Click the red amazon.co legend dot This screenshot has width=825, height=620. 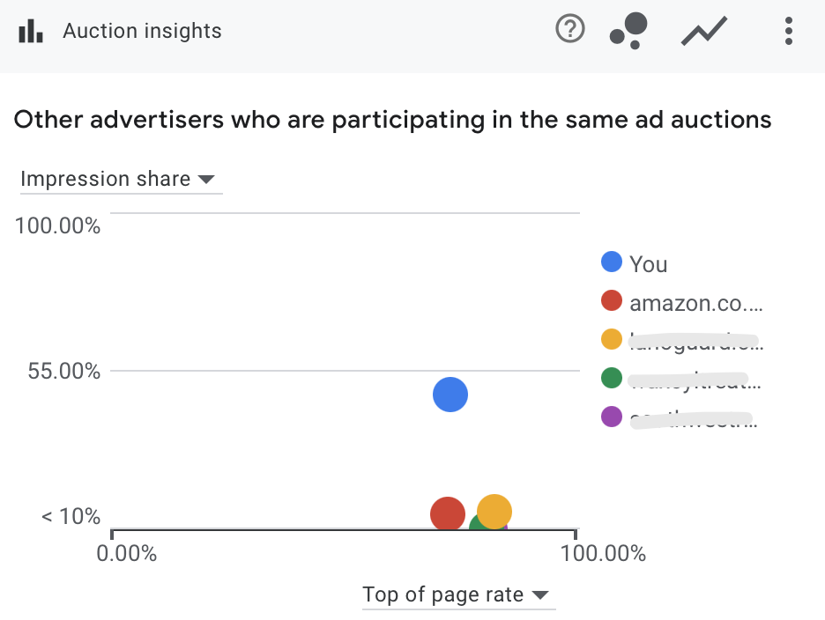click(612, 300)
